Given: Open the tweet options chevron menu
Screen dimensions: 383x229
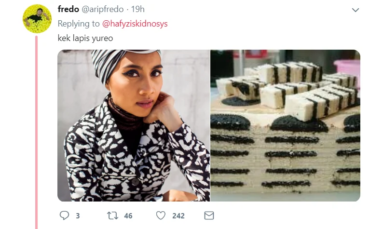Looking at the screenshot, I should pyautogui.click(x=356, y=10).
